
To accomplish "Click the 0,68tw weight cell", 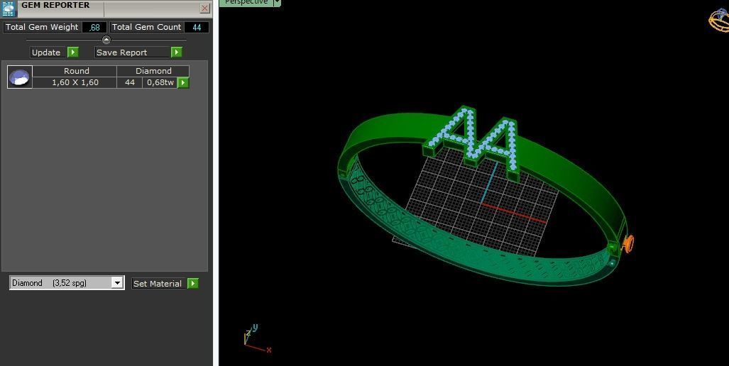I will [160, 82].
